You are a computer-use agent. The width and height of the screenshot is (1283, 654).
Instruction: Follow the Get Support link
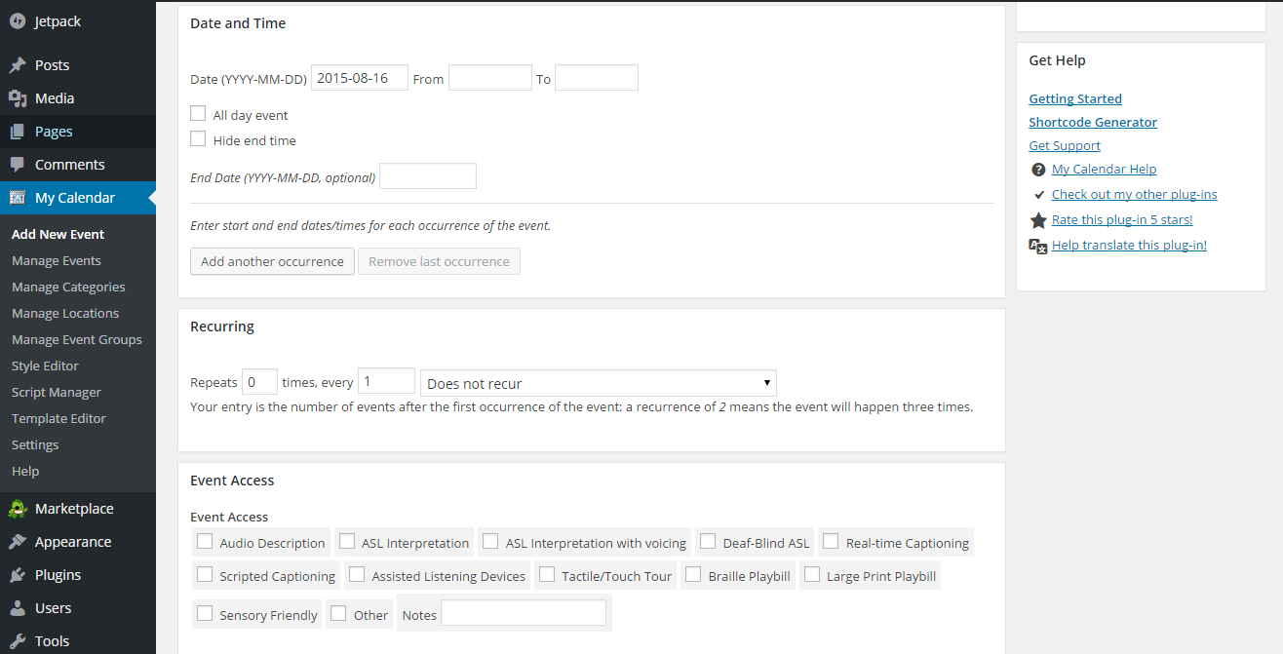pyautogui.click(x=1065, y=145)
